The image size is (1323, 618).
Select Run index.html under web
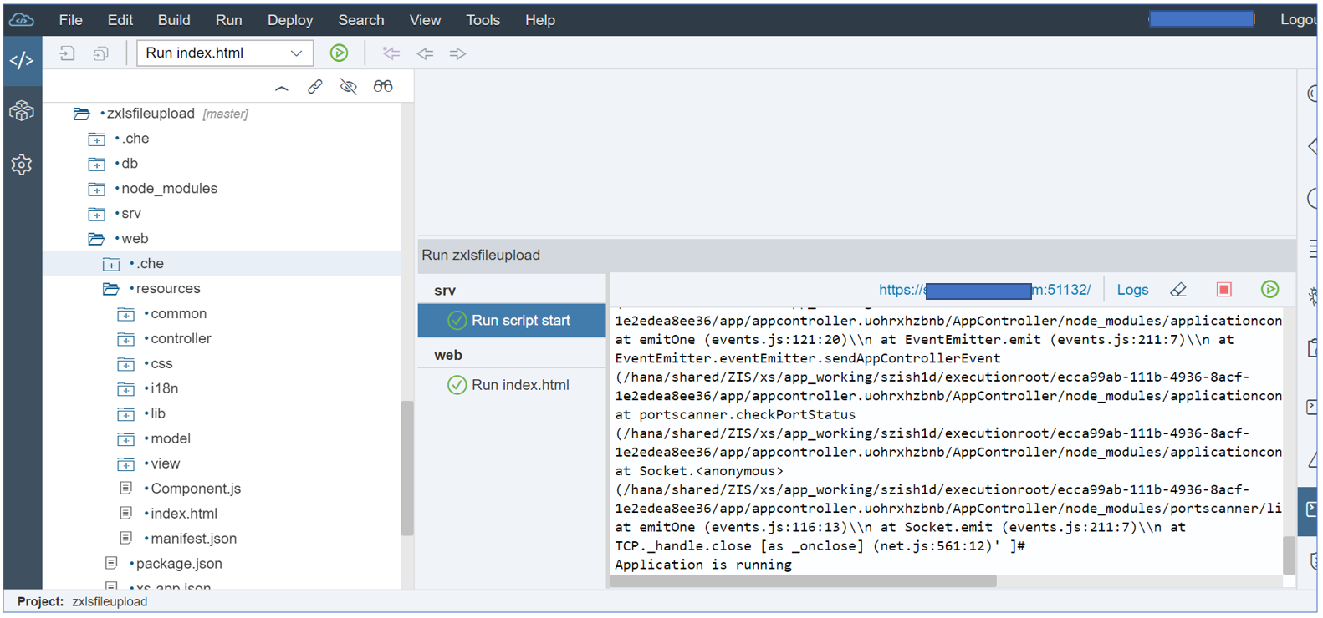click(x=512, y=385)
